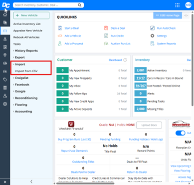
Task: Click the Westlake Flooring Services logo
Action: click(x=181, y=124)
